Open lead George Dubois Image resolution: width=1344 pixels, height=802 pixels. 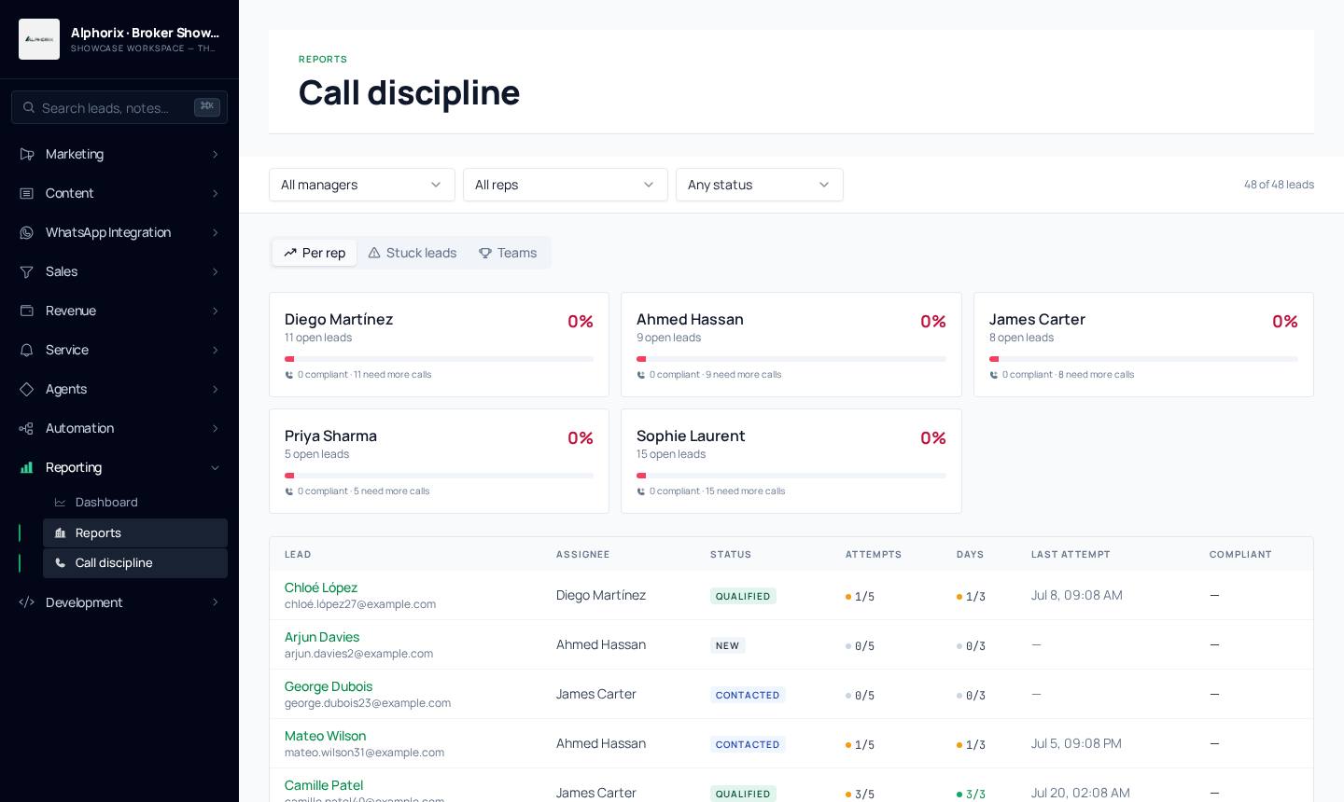point(329,686)
